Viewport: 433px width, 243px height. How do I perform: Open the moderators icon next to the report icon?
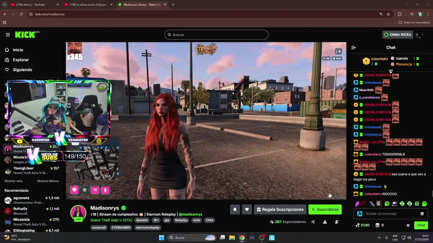(337, 222)
